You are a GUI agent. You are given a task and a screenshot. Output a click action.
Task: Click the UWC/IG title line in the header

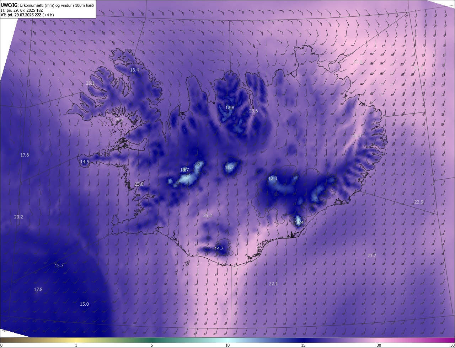(47, 5)
